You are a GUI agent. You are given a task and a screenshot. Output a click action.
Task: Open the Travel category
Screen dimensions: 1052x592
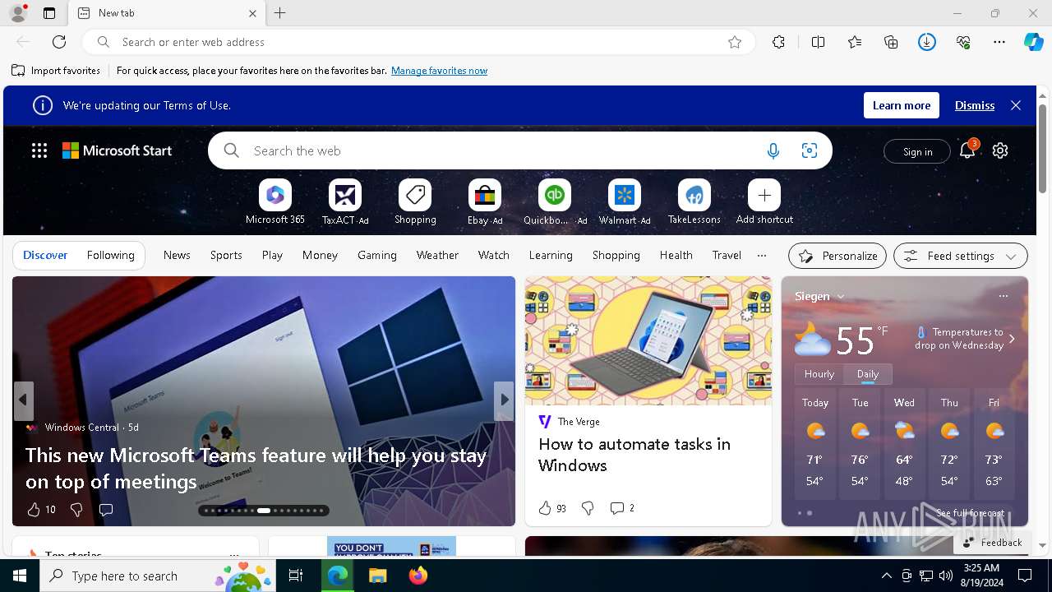727,255
